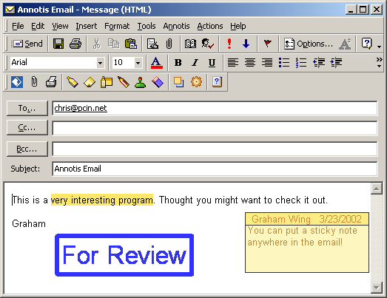Screen dimensions: 387x298
Task: Open Annotis help book icon
Action: pos(217,82)
